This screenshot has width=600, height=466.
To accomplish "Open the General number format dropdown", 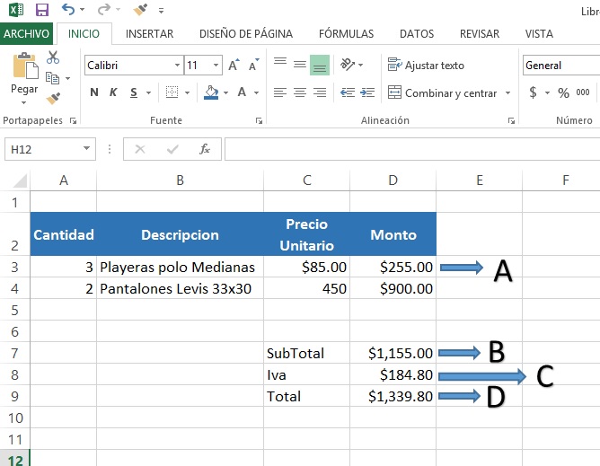I will (560, 66).
